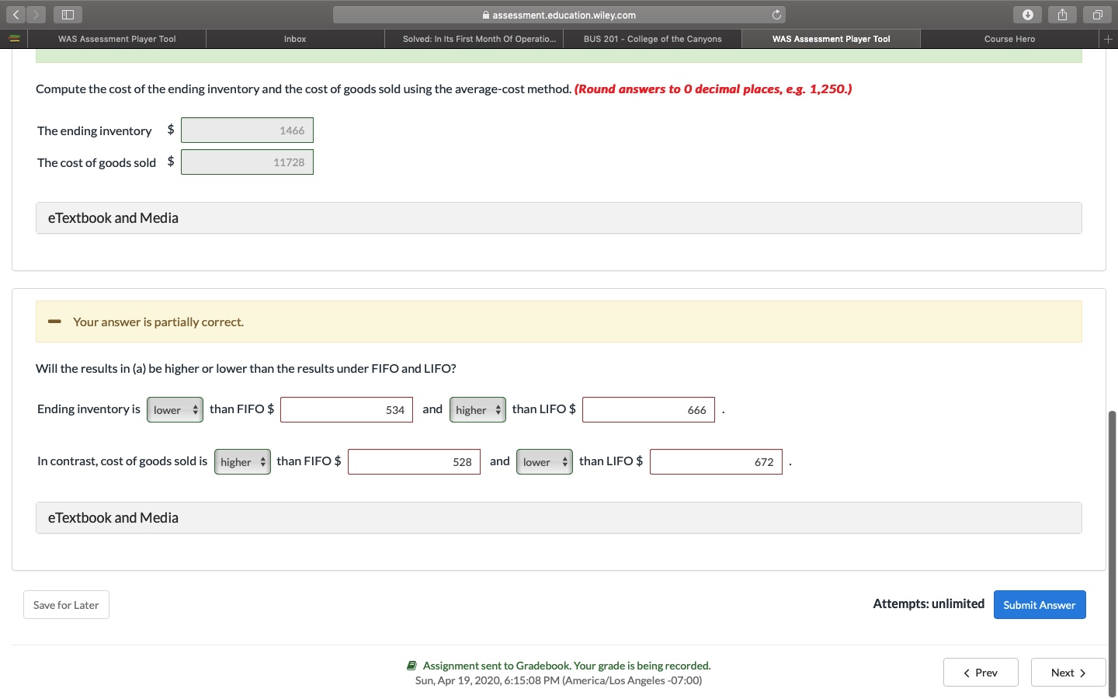Open the BUS 201 - College of the Canyons tab
1118x699 pixels.
652,39
